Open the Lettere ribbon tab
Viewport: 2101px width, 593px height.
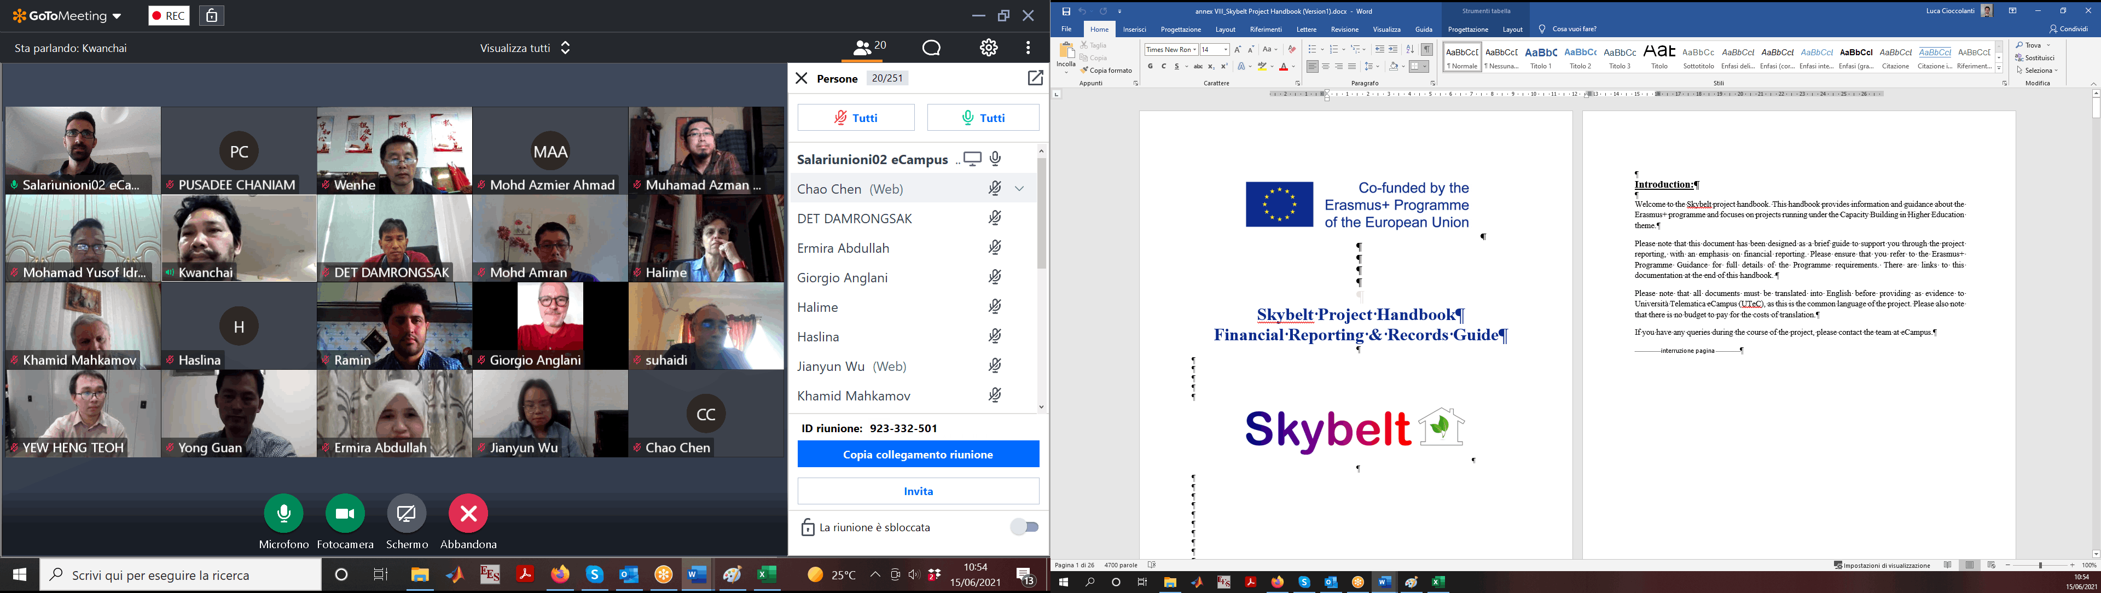click(1307, 30)
